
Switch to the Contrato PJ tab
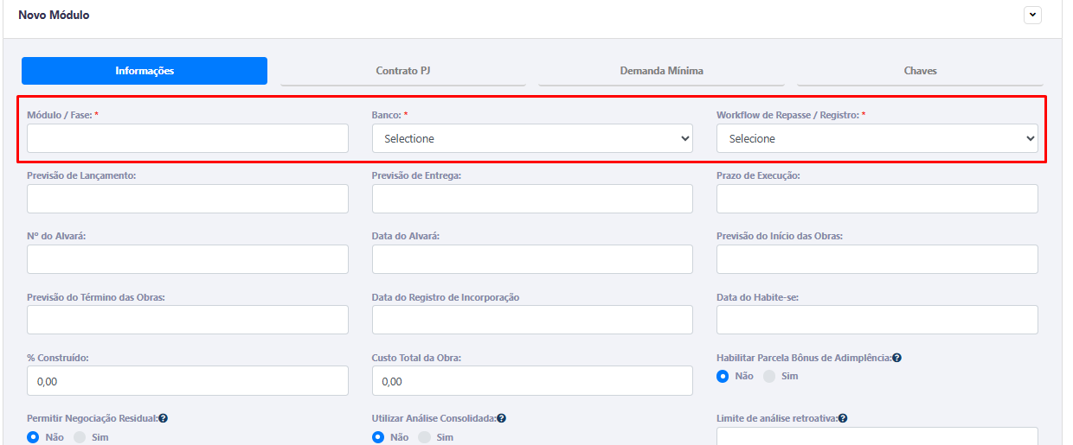[x=402, y=71]
